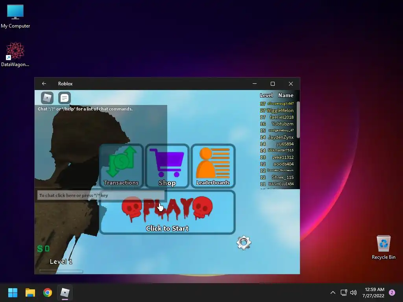Screen dimensions: 403x302
Task: Click the leaderboard scrollbar
Action: coord(298,120)
